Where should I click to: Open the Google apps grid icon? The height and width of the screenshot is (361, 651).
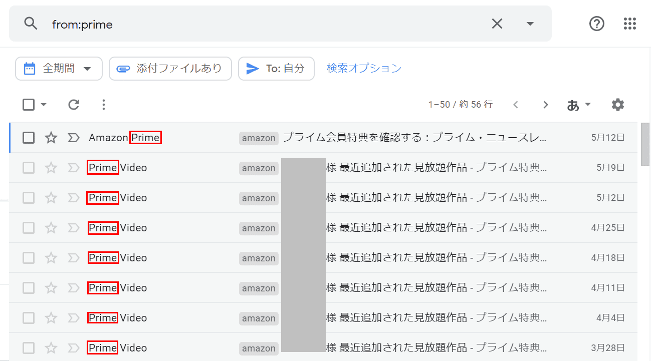(629, 24)
